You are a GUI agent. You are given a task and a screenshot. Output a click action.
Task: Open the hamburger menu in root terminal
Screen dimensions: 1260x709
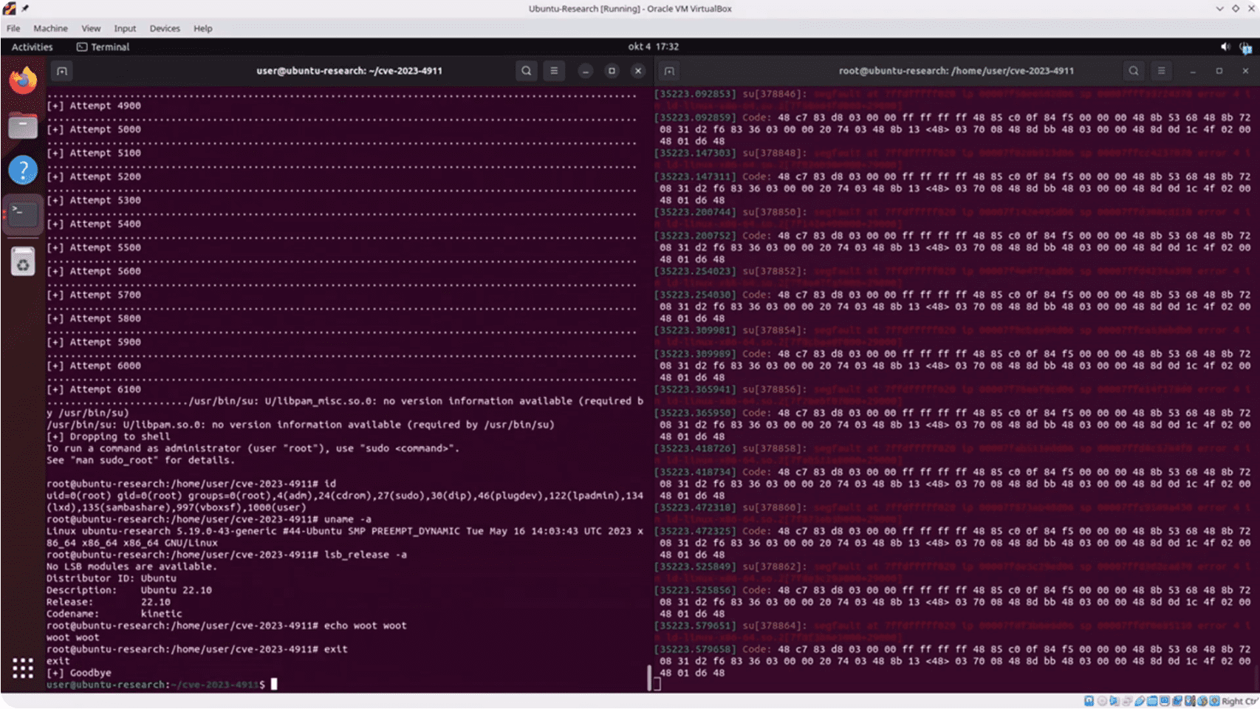coord(1161,71)
